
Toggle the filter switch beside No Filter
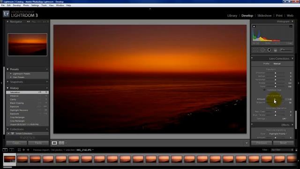[x=296, y=150]
